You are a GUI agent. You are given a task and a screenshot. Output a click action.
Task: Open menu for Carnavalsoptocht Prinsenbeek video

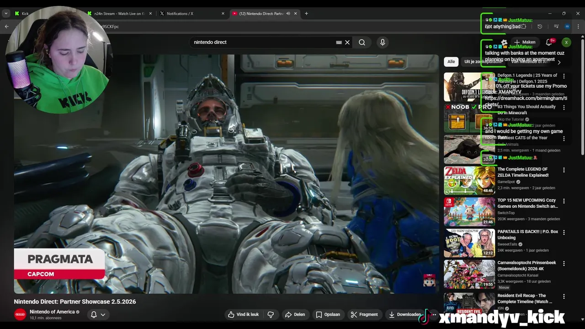coord(564,264)
